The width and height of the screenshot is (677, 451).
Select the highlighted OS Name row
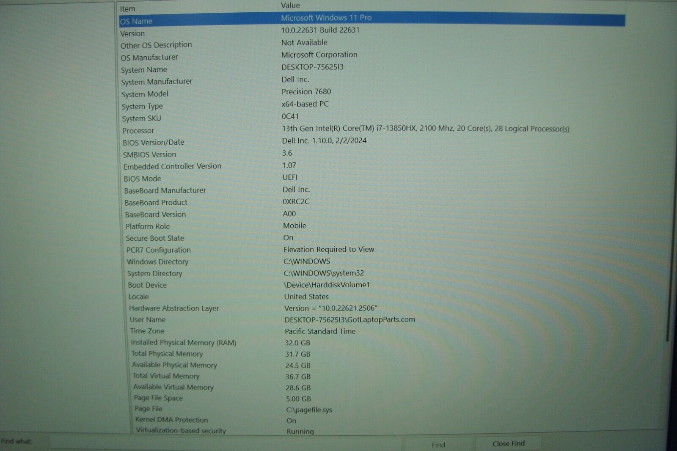click(372, 19)
